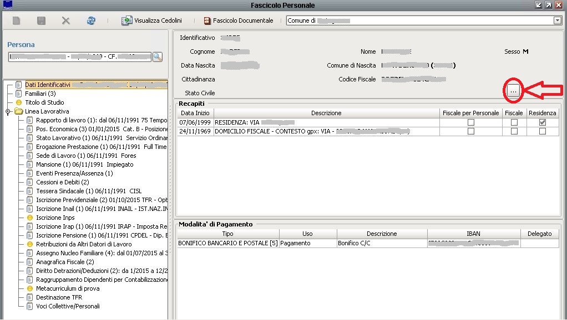Click the Save floppy disk icon

(x=41, y=21)
